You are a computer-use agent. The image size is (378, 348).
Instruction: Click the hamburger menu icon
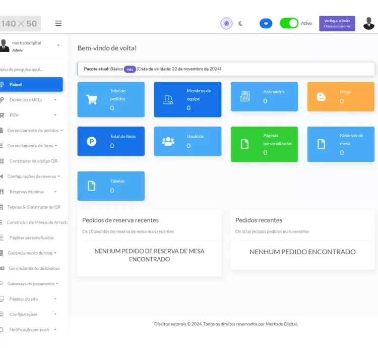click(58, 23)
